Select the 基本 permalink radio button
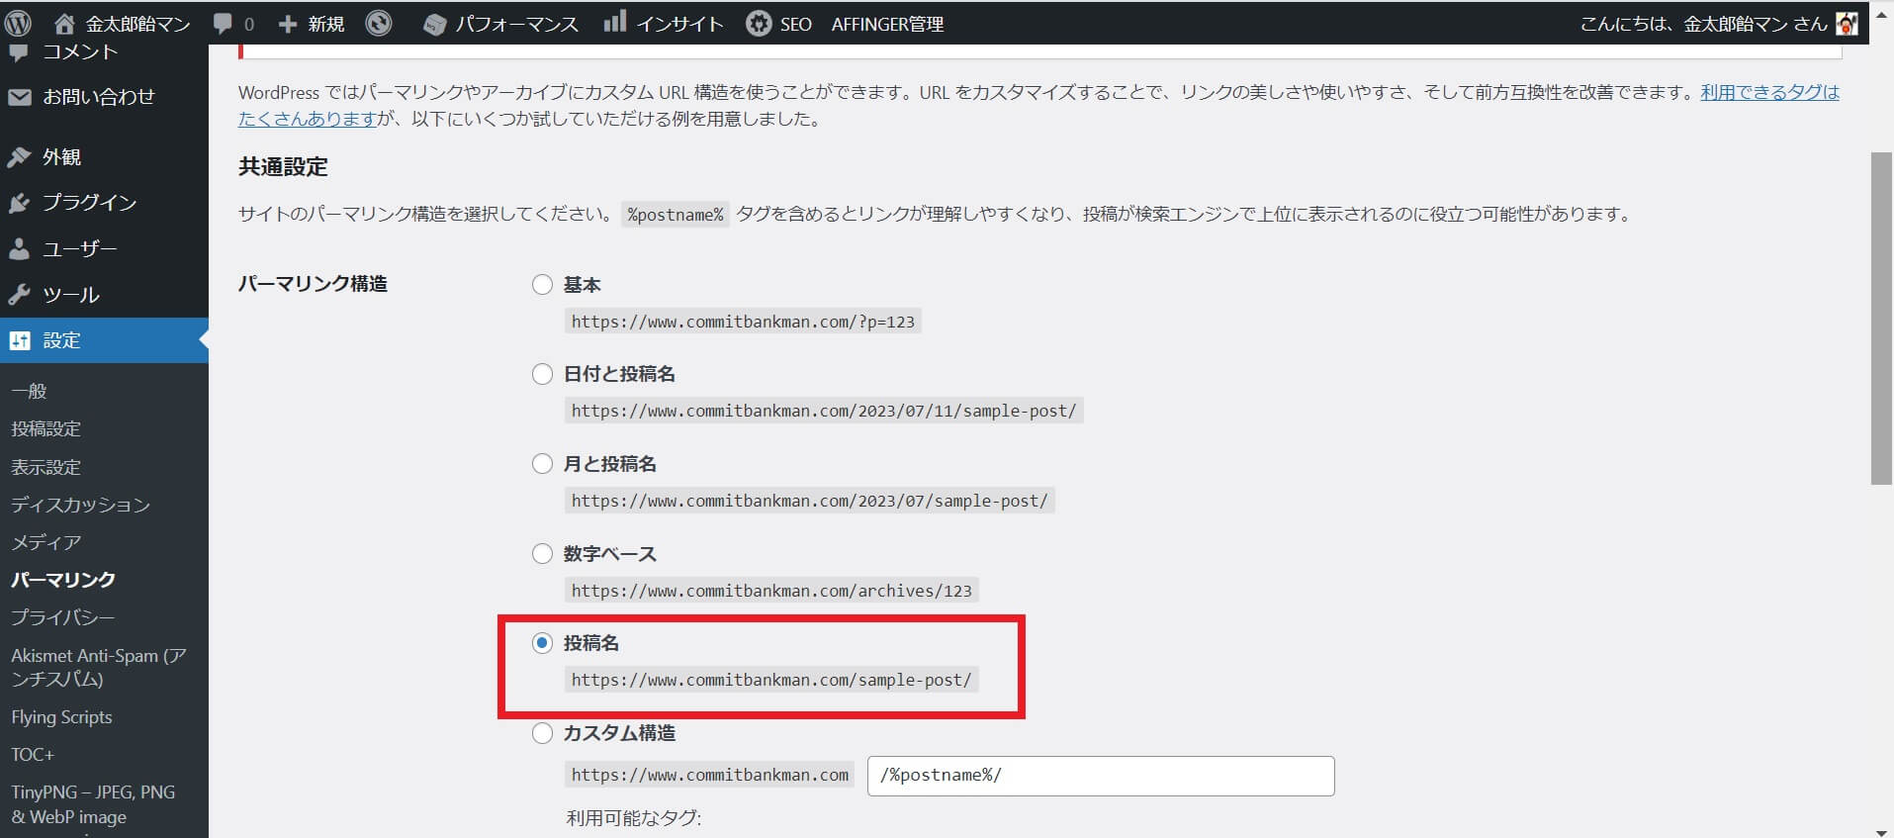Image resolution: width=1894 pixels, height=838 pixels. (542, 285)
